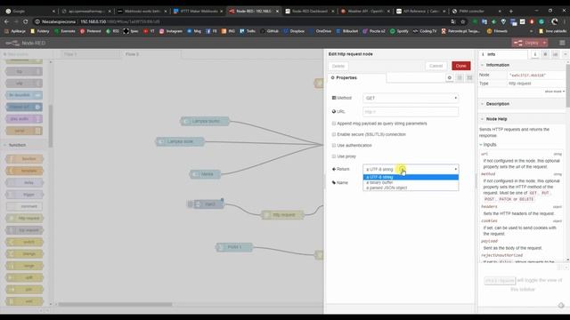This screenshot has height=320, width=570.
Task: Click the filter nodes search field
Action: click(x=26, y=54)
